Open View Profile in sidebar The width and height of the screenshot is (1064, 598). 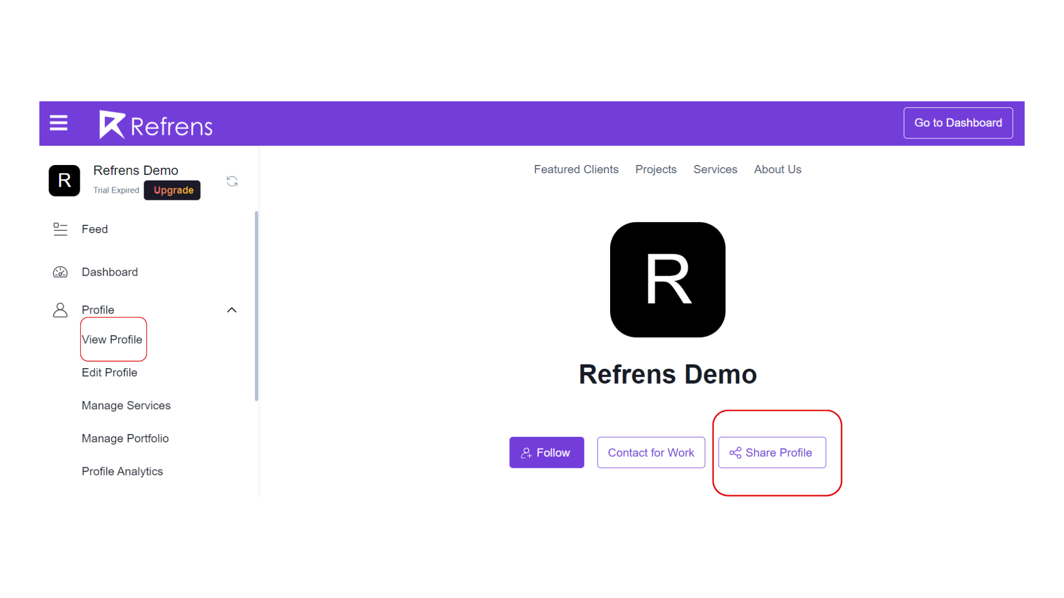(112, 339)
